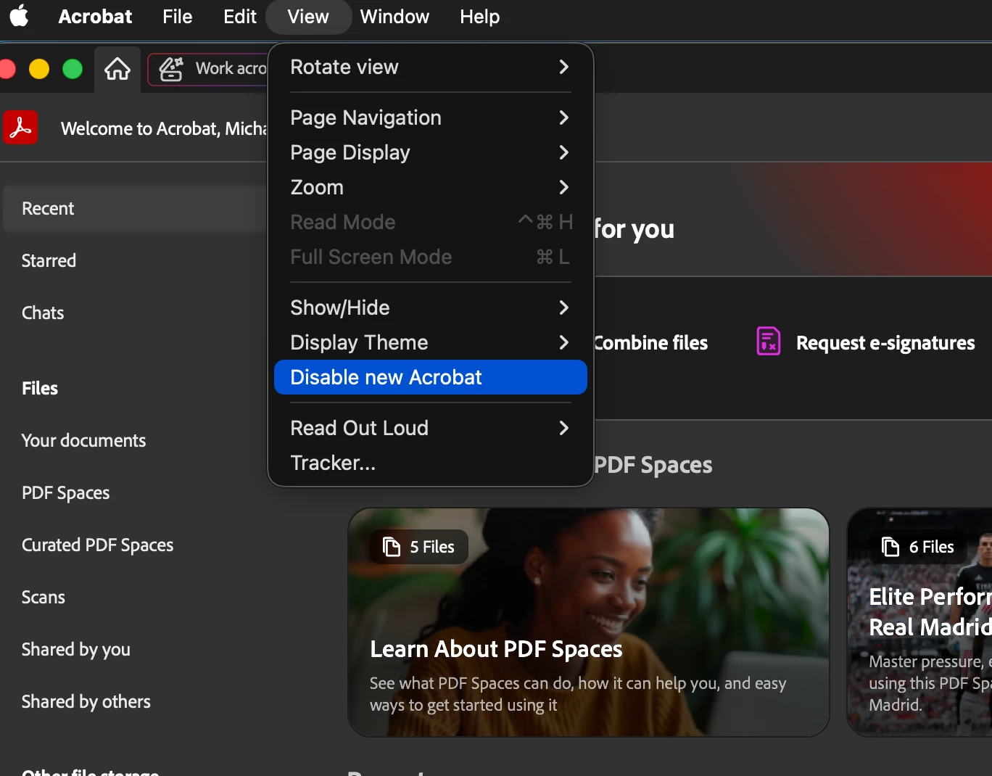Open the File menu
992x776 pixels.
pos(178,16)
